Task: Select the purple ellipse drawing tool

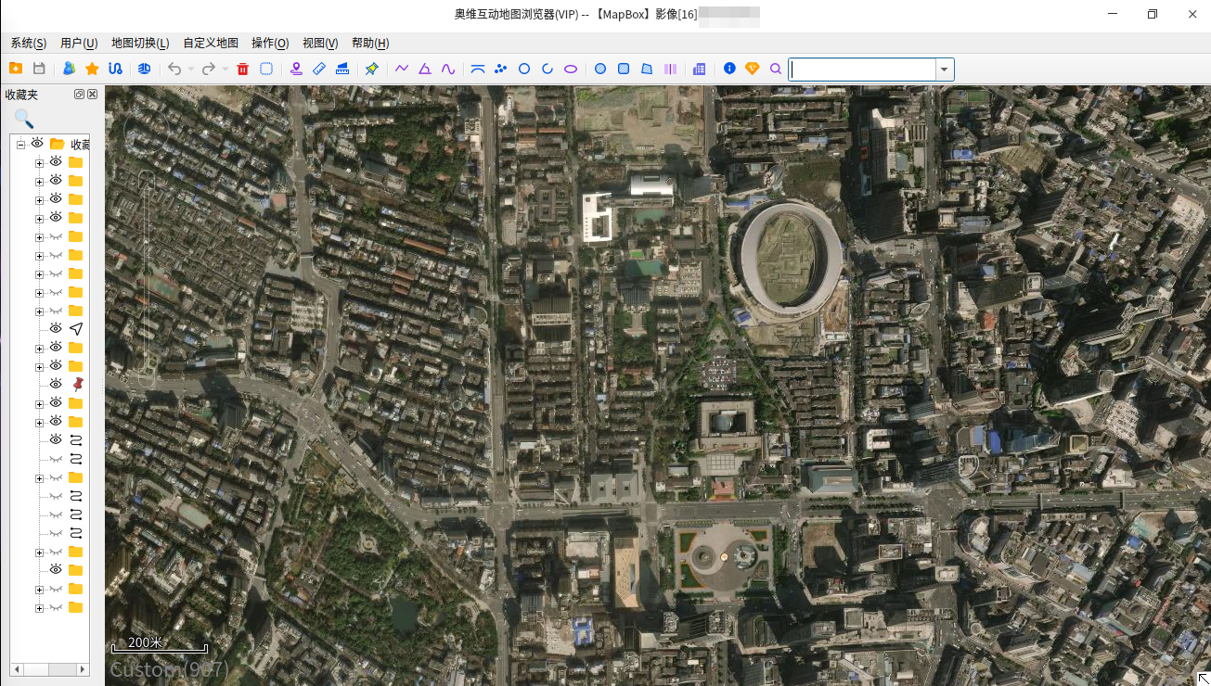Action: [571, 69]
